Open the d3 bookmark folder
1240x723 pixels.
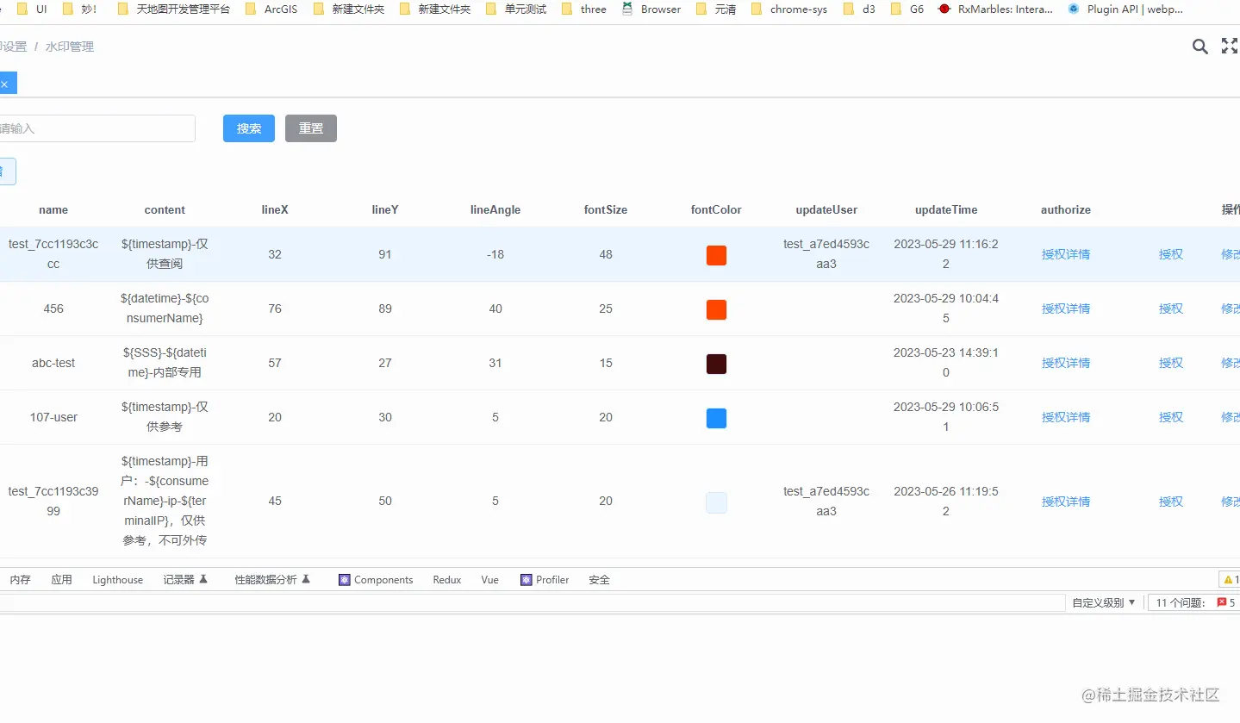tap(859, 9)
